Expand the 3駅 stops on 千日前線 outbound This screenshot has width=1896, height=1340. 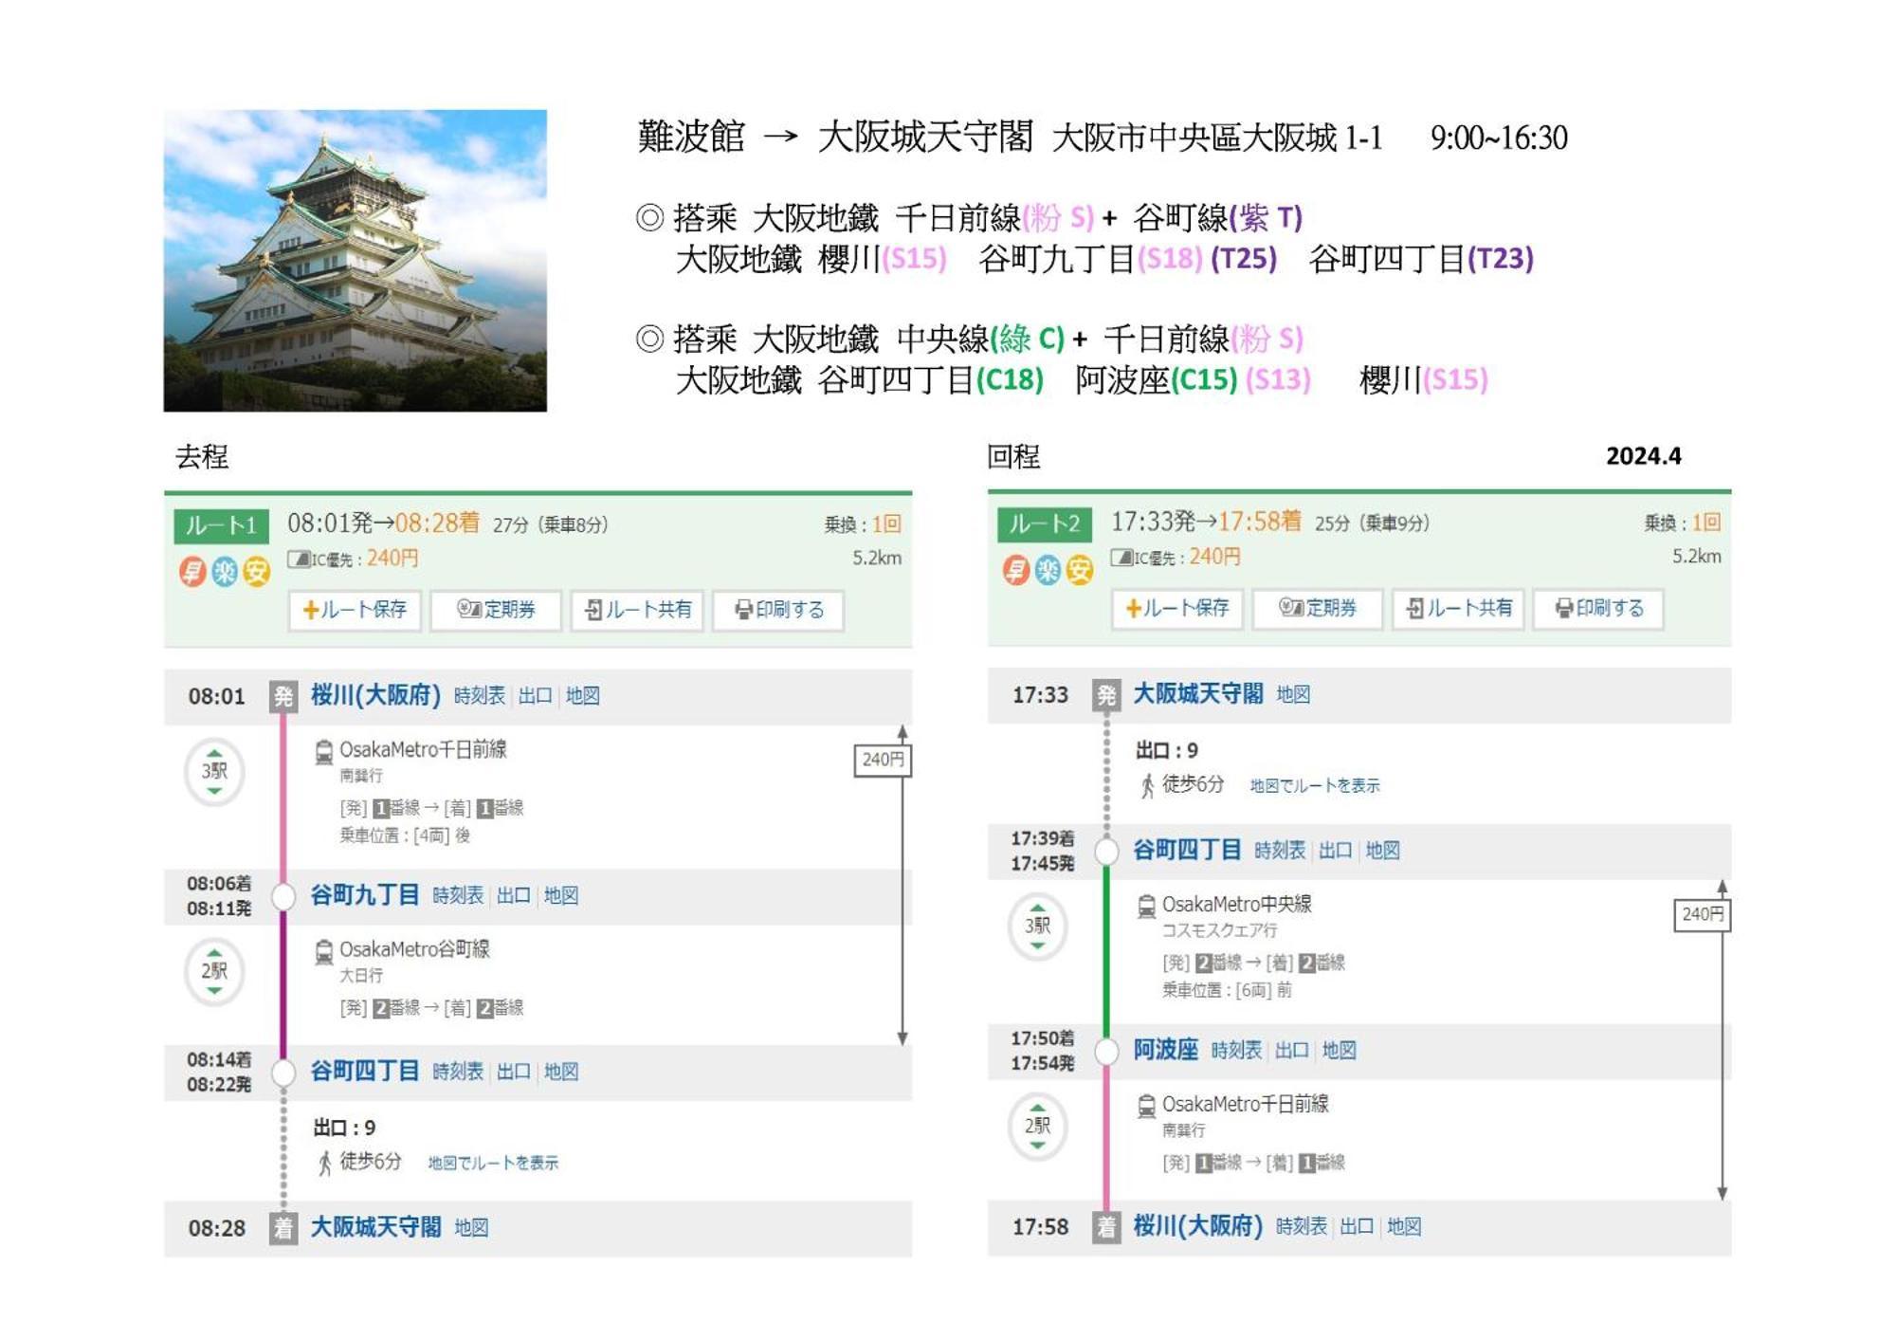point(214,771)
